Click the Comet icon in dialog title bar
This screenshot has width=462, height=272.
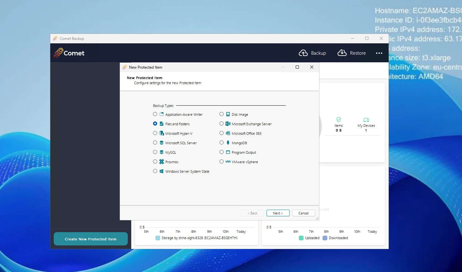(125, 67)
